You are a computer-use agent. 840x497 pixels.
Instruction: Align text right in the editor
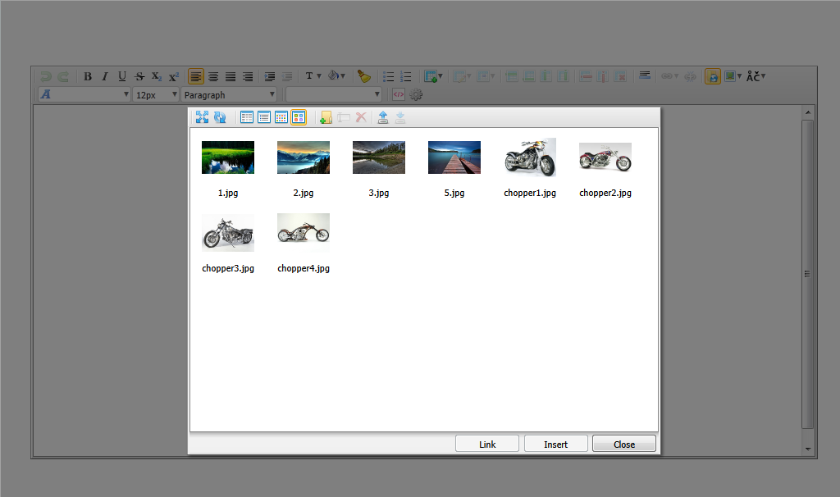pyautogui.click(x=248, y=76)
